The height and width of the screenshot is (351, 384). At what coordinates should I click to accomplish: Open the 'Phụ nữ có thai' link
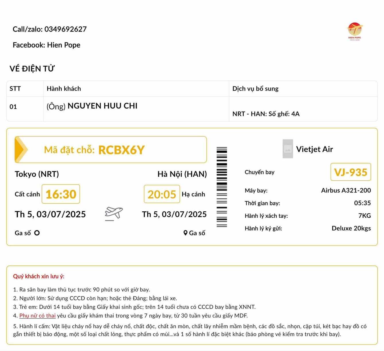coord(37,316)
